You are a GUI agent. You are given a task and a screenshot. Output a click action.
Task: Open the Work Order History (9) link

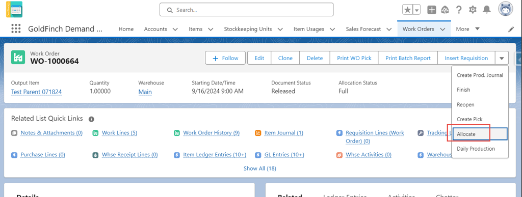pos(212,133)
